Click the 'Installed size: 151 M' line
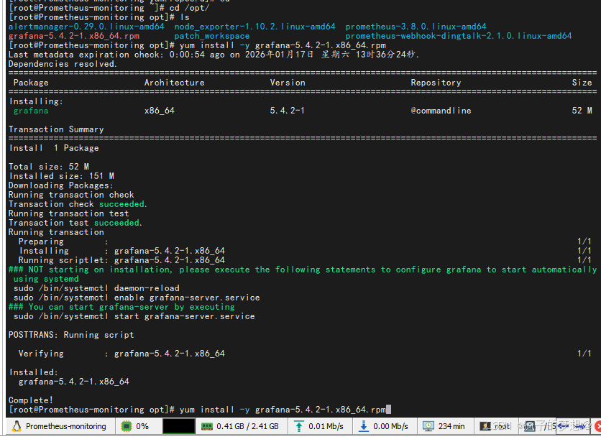This screenshot has width=601, height=437. [x=61, y=176]
